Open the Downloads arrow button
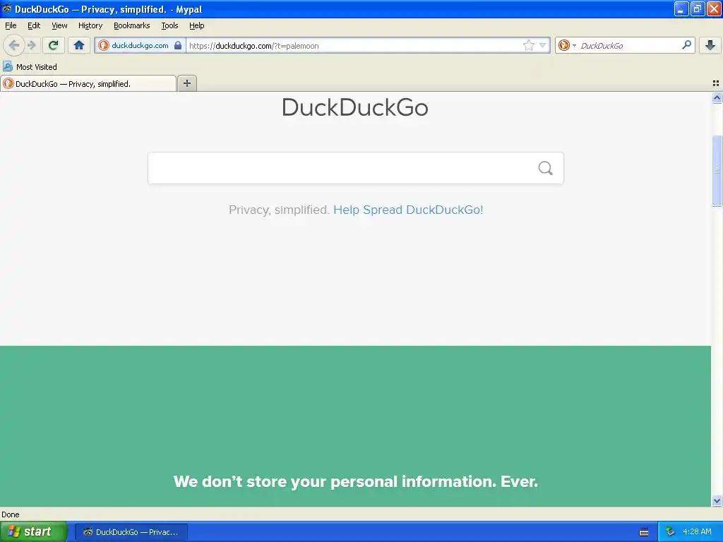The width and height of the screenshot is (723, 542). click(x=710, y=45)
